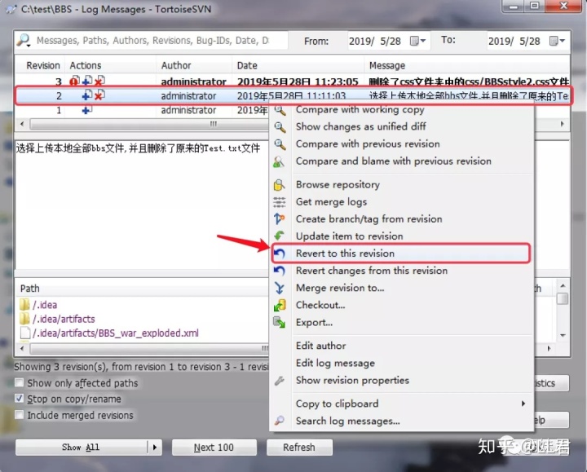Image resolution: width=587 pixels, height=472 pixels.
Task: Open the From date picker dropdown
Action: (418, 41)
